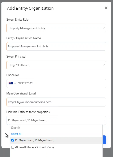Click the Main Operational Email field
Viewport: 113px width, 157px height.
56,102
